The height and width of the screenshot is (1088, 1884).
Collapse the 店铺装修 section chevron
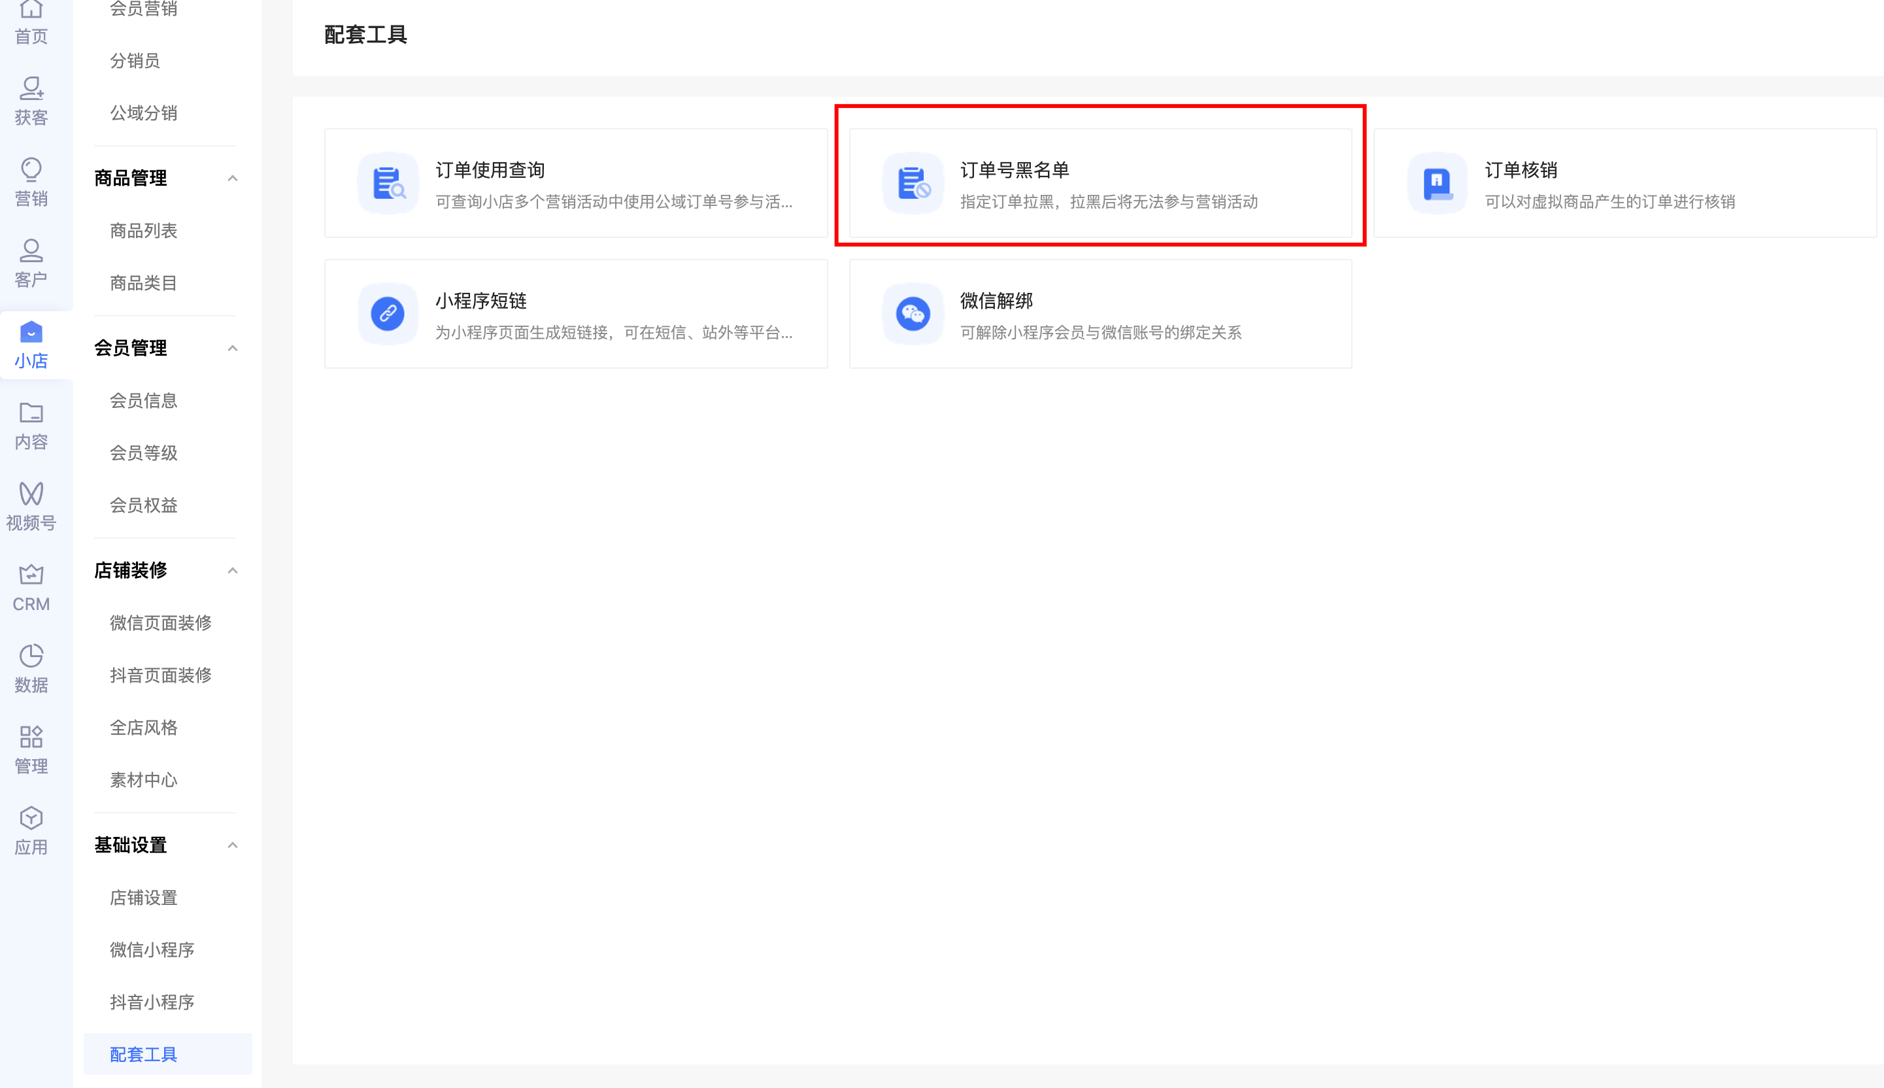tap(232, 570)
